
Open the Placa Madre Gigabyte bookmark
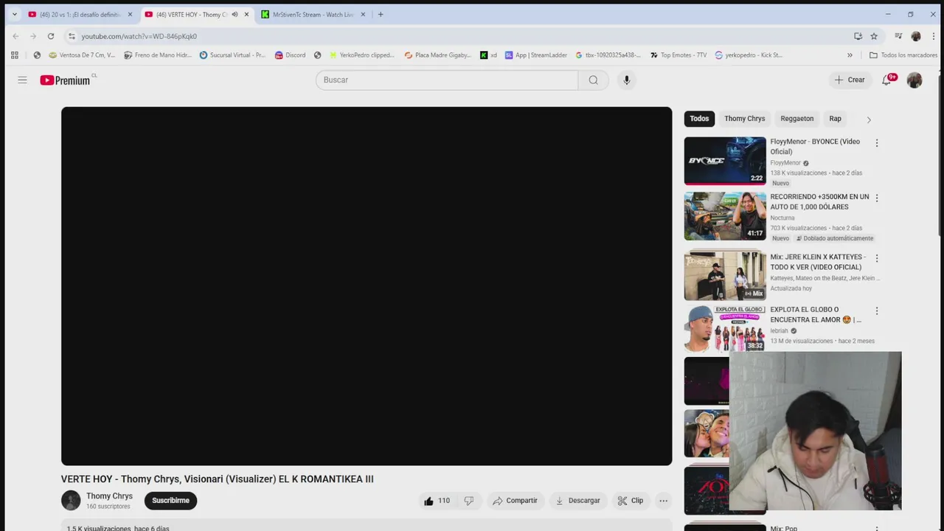click(437, 55)
